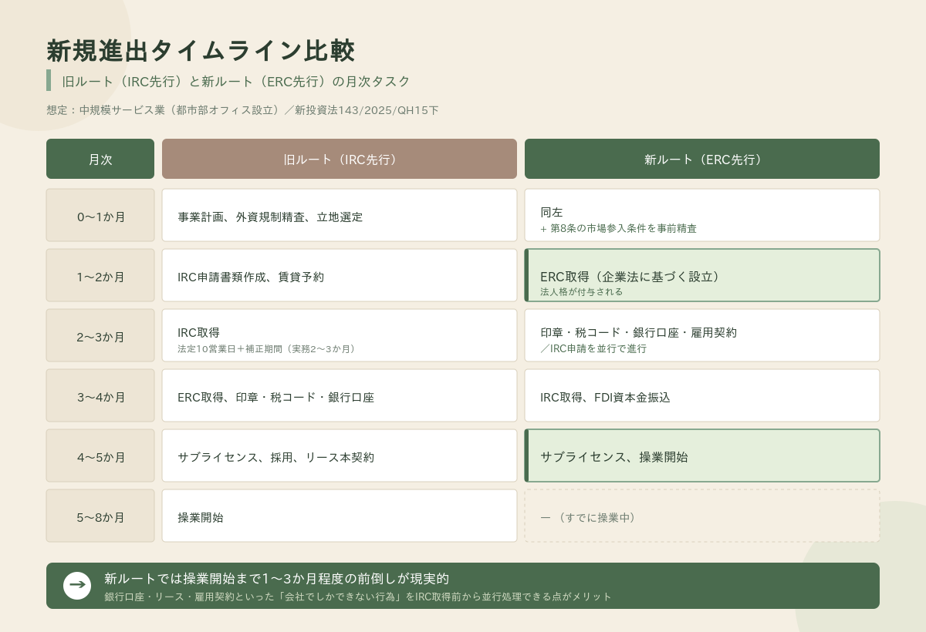
Task: Select the 旧ルート（IRC先行） column header
Action: 340,159
